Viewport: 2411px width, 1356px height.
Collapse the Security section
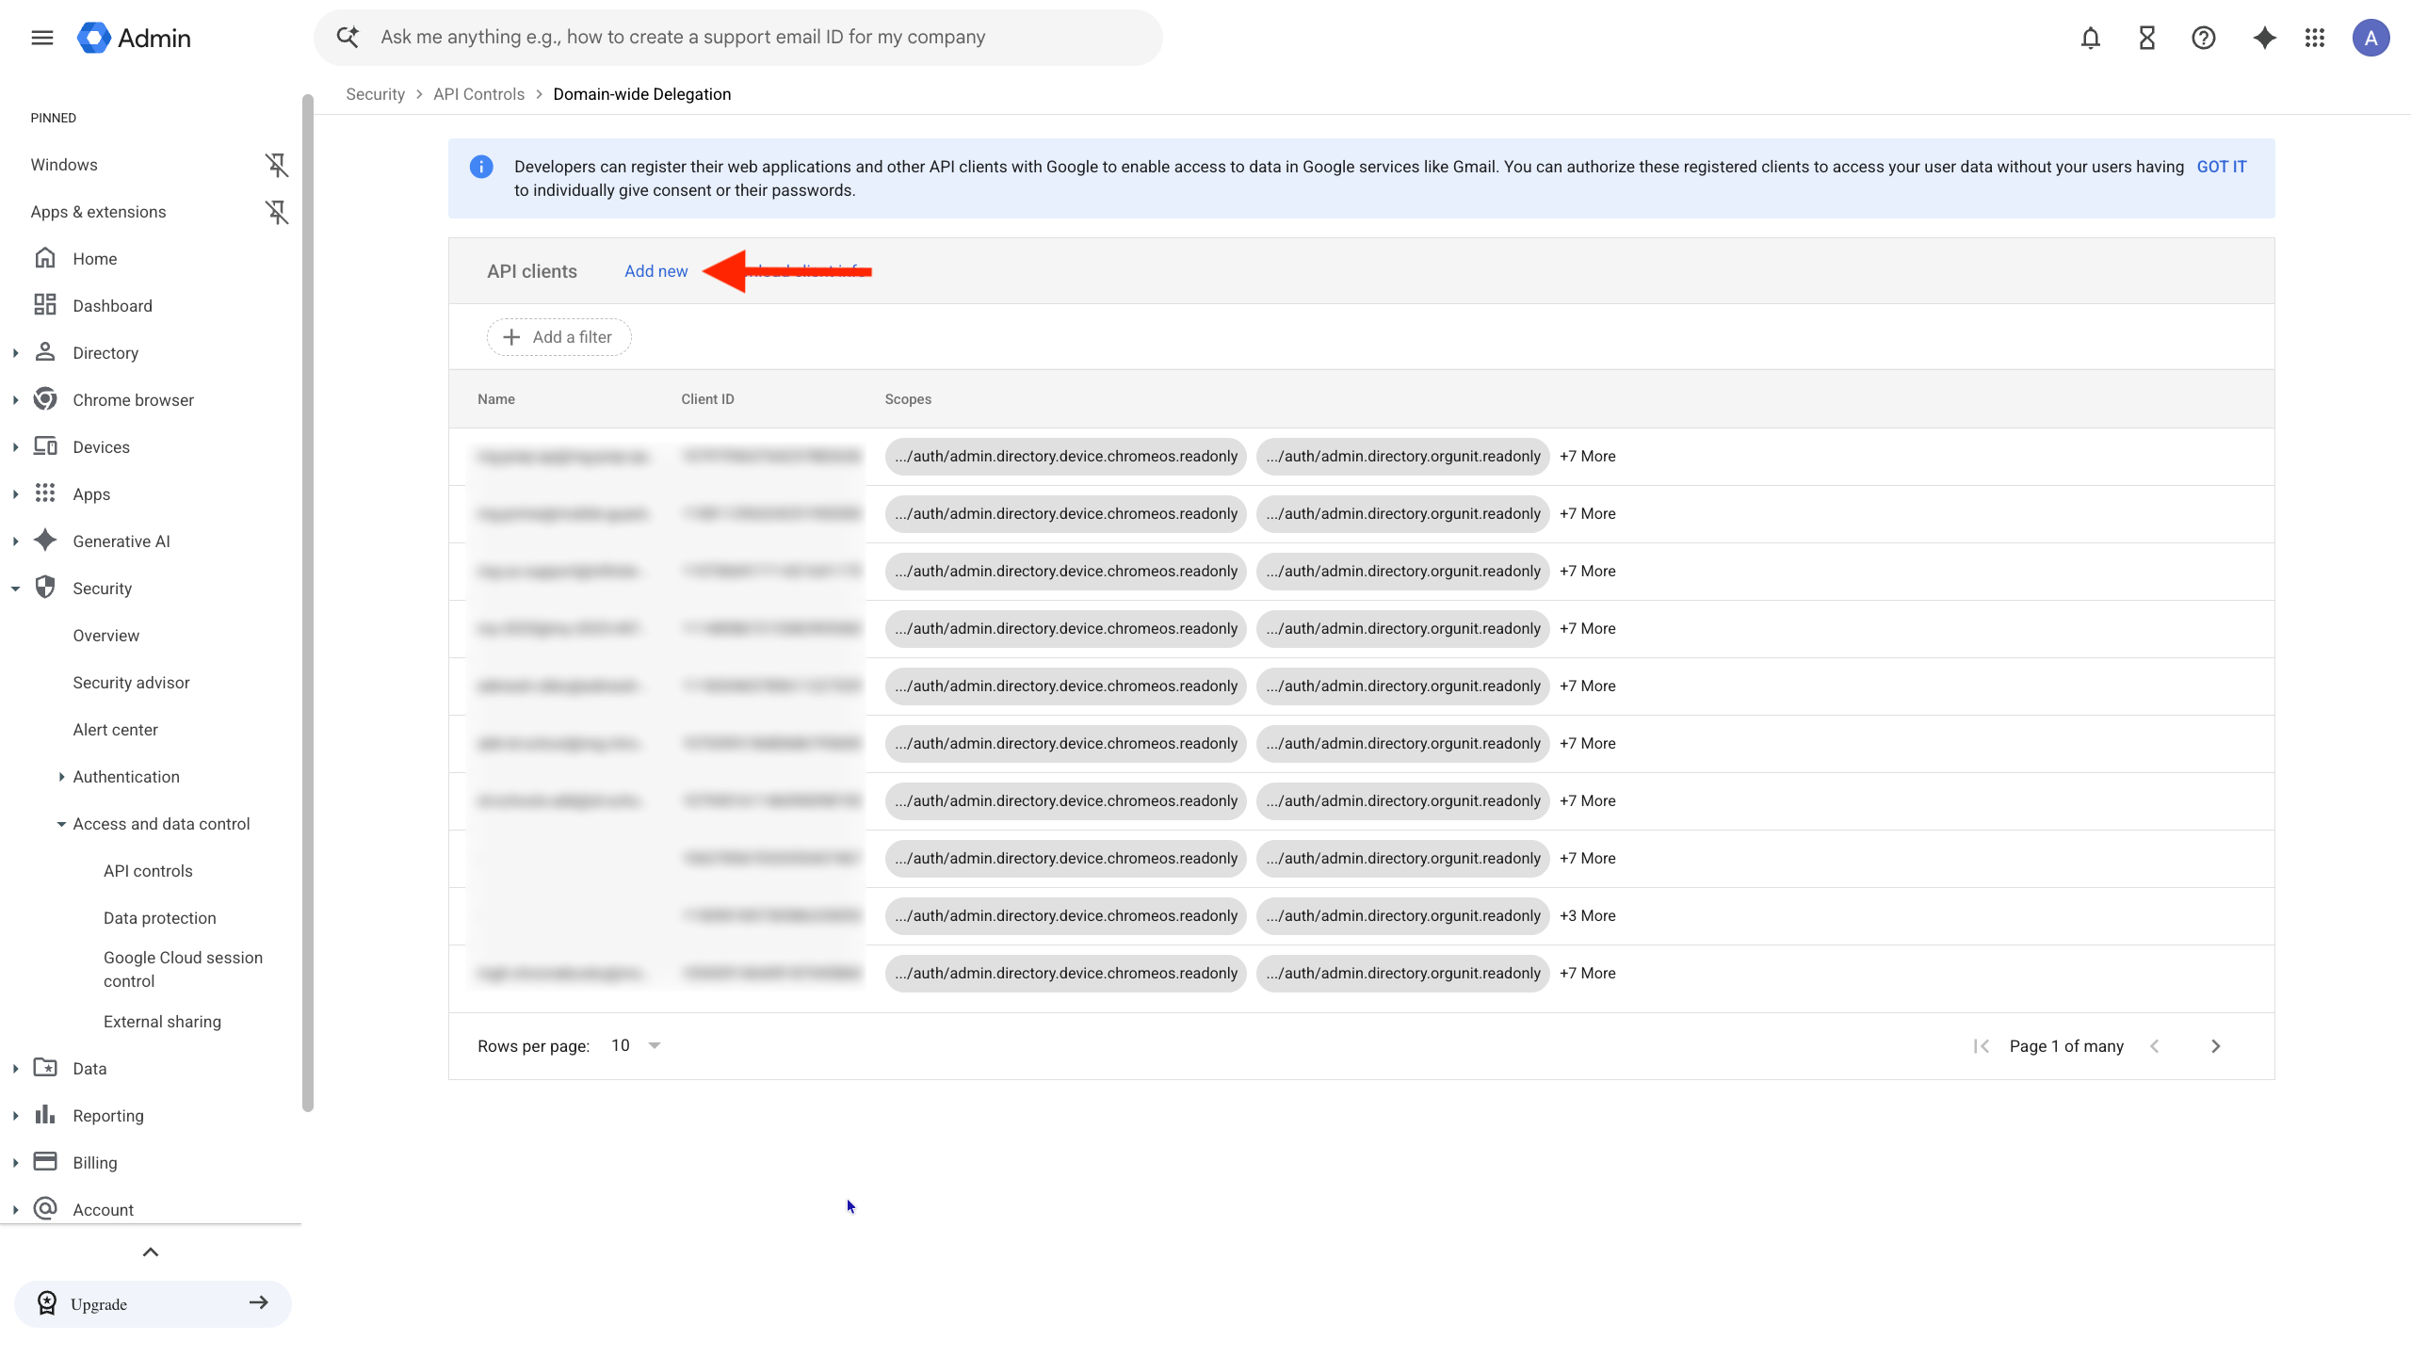coord(16,589)
